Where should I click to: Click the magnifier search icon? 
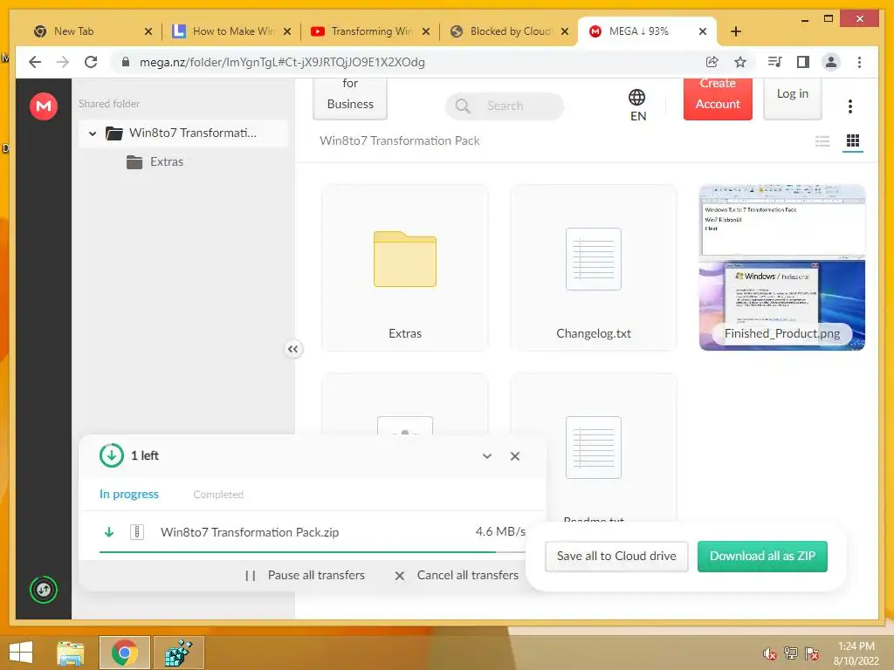(463, 106)
